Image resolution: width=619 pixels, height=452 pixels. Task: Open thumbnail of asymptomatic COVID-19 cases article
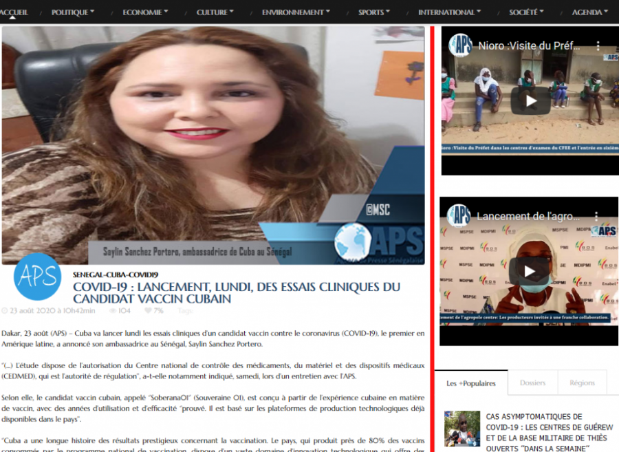(x=462, y=429)
